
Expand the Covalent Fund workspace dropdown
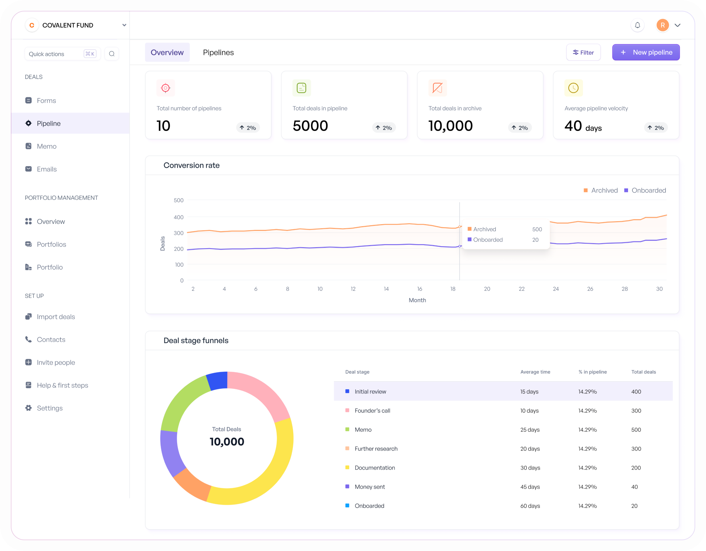pos(124,25)
